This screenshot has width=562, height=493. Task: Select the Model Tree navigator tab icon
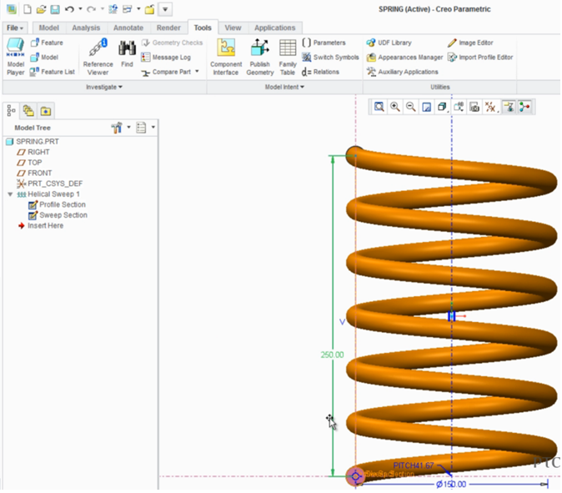click(12, 111)
